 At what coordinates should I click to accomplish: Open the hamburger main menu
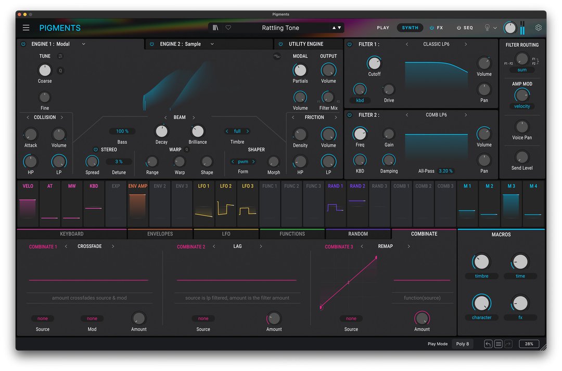click(26, 28)
